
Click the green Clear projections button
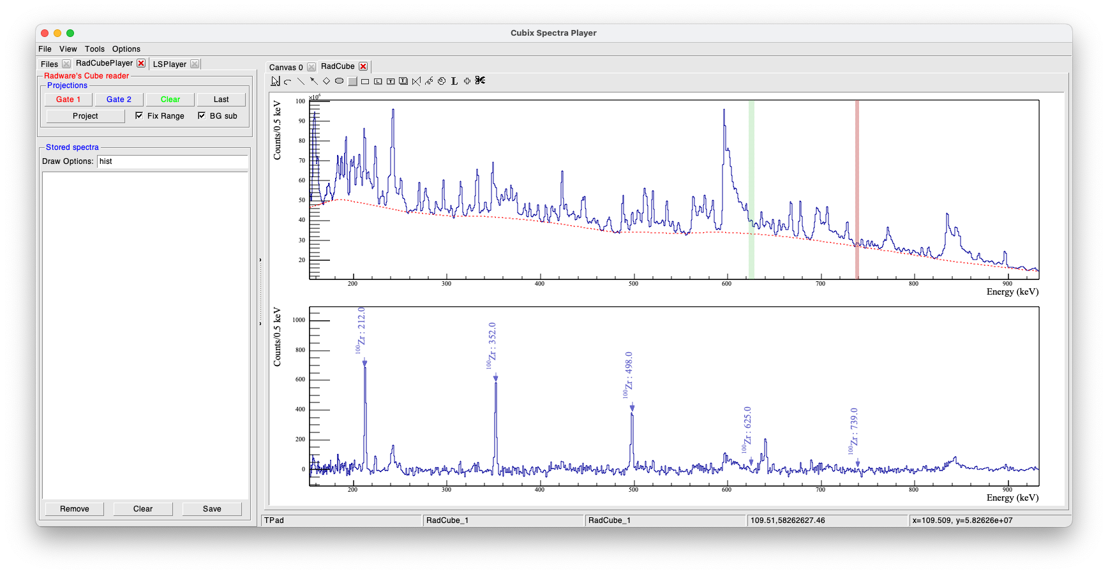(170, 99)
